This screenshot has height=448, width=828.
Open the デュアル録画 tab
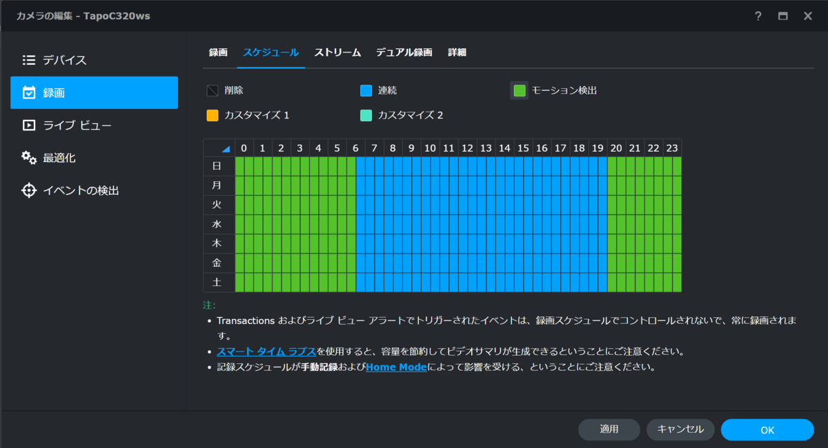click(404, 52)
